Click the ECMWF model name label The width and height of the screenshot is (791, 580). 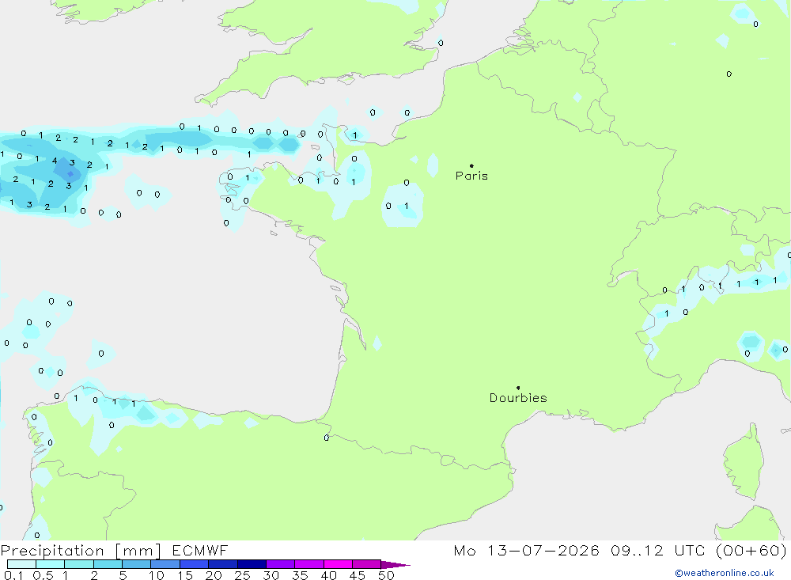click(200, 550)
